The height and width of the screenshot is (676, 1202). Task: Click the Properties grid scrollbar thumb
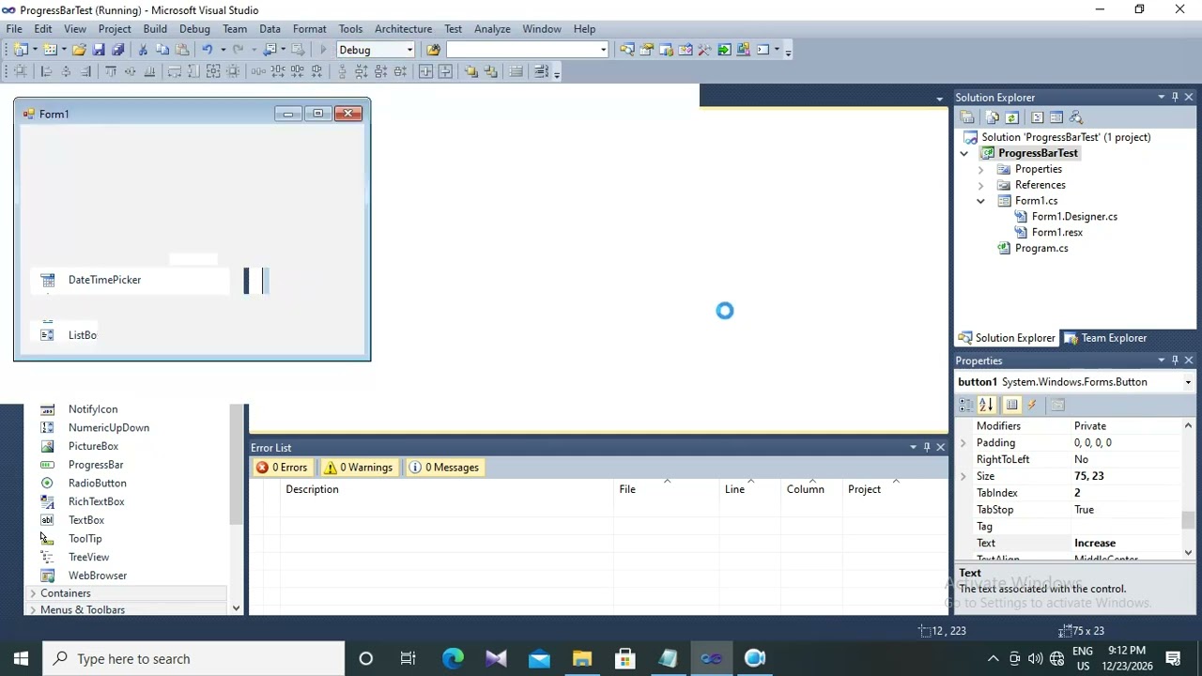(1188, 520)
